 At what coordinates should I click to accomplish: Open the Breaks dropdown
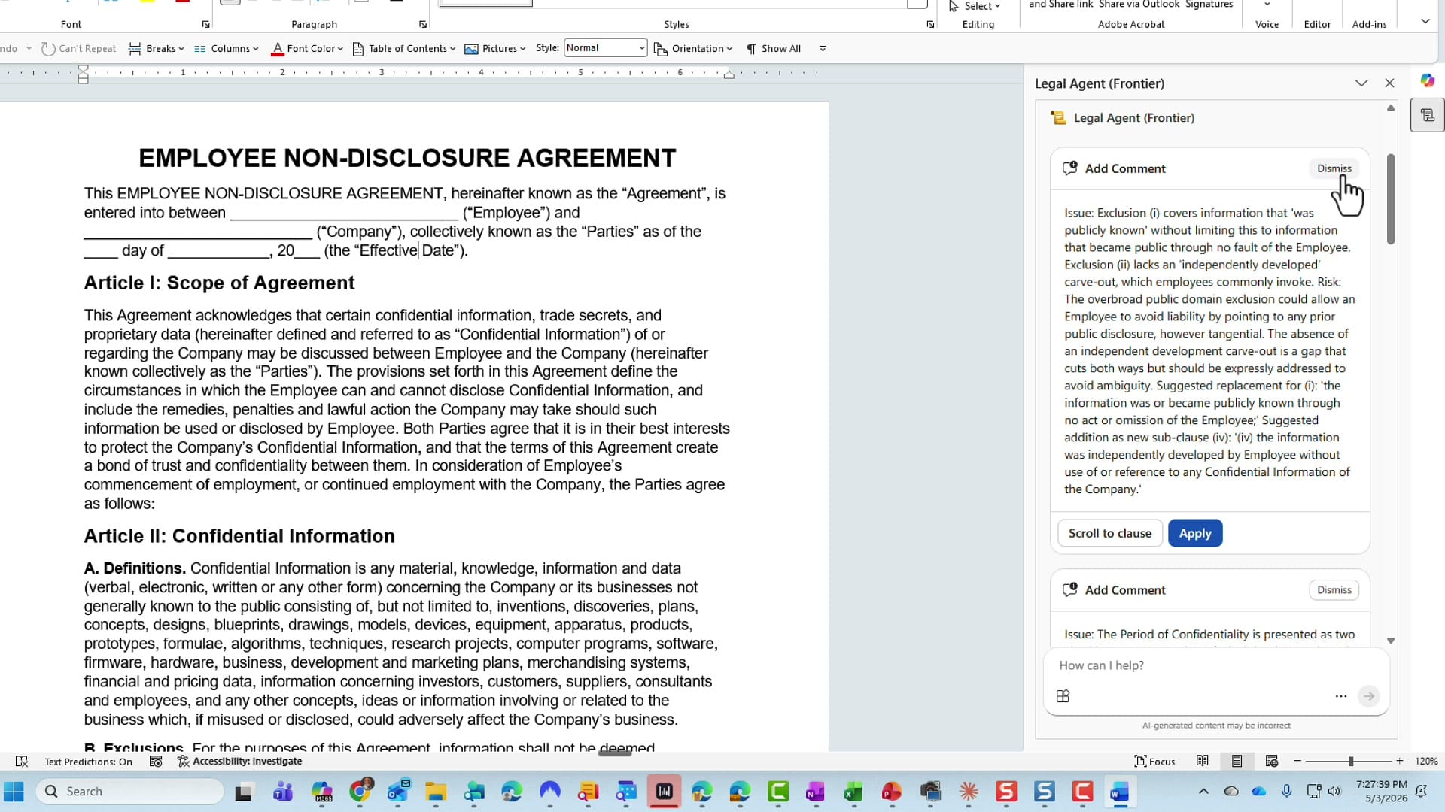coord(157,49)
